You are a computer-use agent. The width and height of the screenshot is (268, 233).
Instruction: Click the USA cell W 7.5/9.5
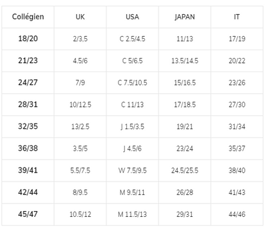pos(132,171)
